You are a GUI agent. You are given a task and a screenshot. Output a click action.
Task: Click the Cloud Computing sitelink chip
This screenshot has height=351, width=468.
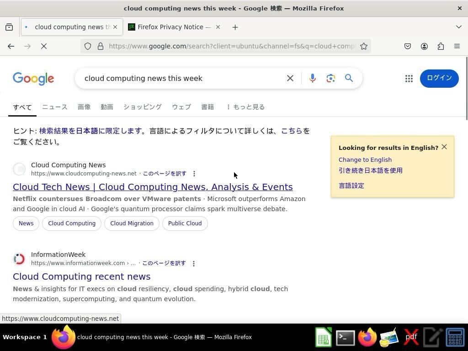pos(72,223)
